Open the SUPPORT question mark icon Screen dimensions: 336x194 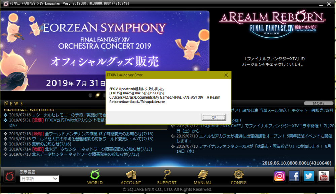point(167,177)
